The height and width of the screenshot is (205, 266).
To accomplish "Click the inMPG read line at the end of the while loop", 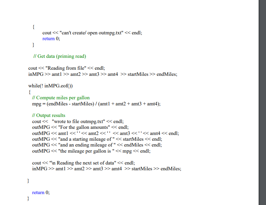I will pos(106,169).
